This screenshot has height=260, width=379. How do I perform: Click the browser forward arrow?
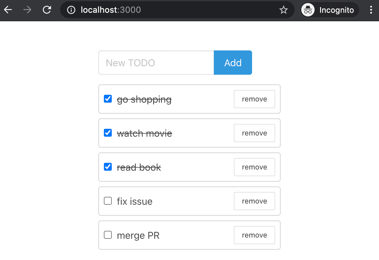27,10
